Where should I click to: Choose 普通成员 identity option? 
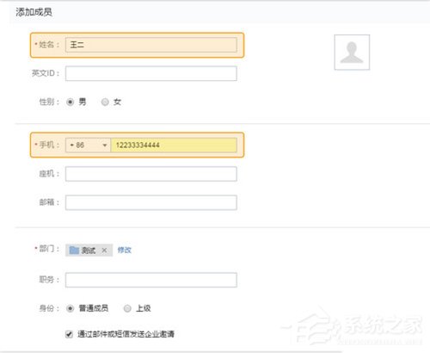point(71,308)
